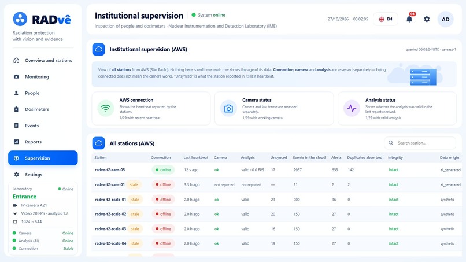Click the Connection Stable status row
This screenshot has width=466, height=262.
tap(43, 248)
